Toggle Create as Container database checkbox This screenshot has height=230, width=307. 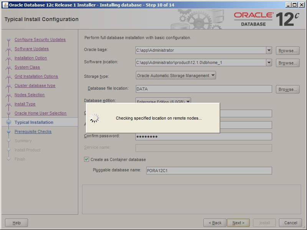(x=86, y=159)
